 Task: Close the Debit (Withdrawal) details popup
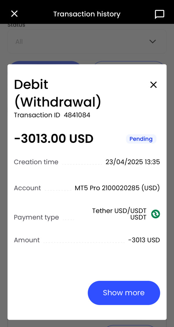(153, 85)
